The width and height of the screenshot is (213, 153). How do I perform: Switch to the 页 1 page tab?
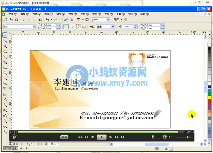[x=53, y=144]
